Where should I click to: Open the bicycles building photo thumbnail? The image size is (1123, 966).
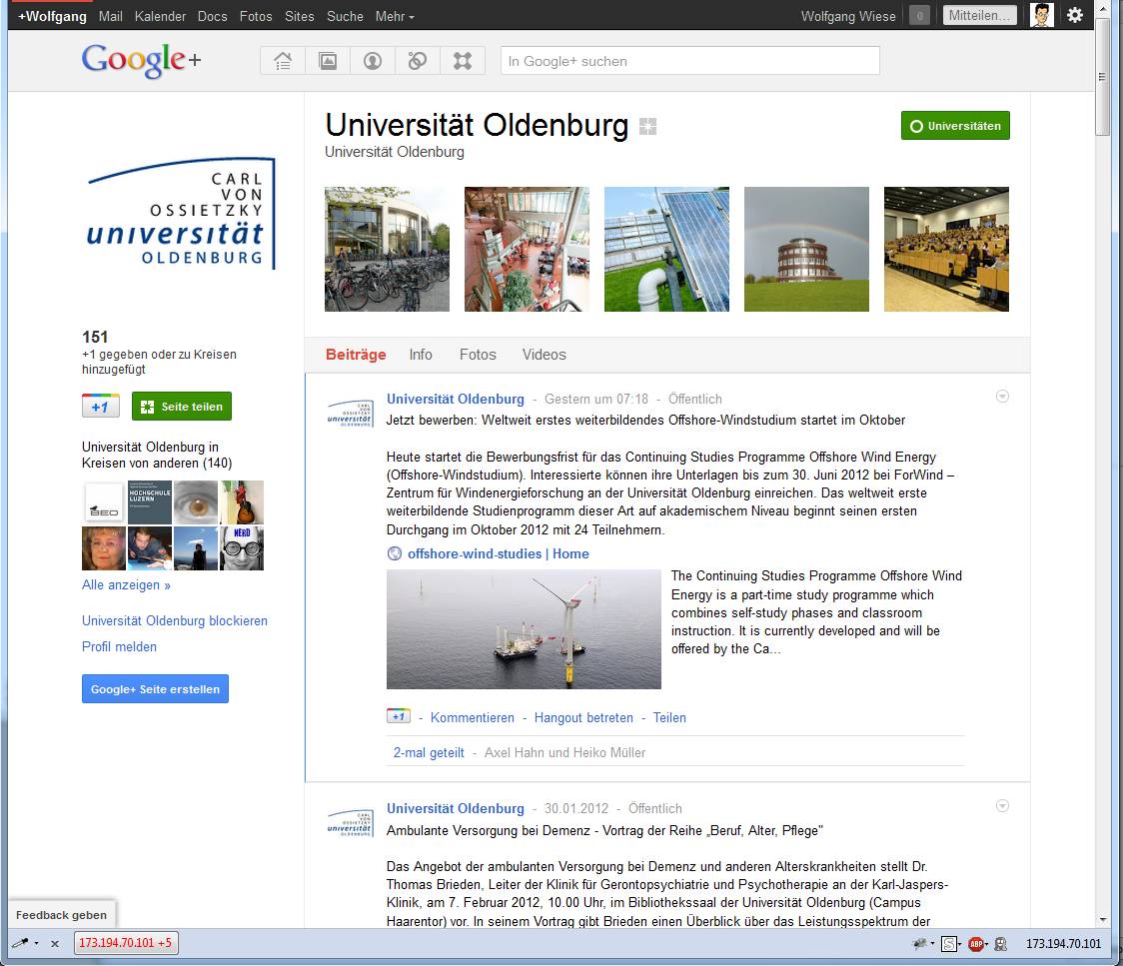[388, 249]
